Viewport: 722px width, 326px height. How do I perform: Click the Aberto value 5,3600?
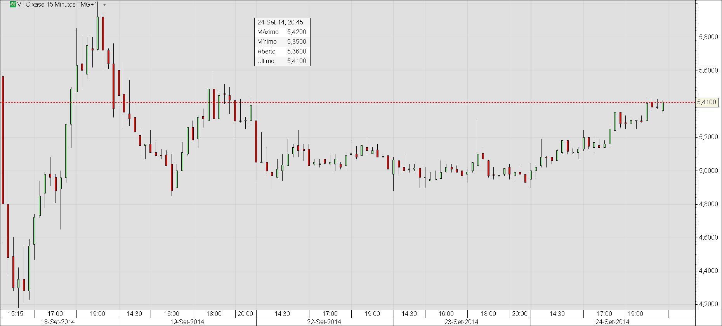coord(297,51)
